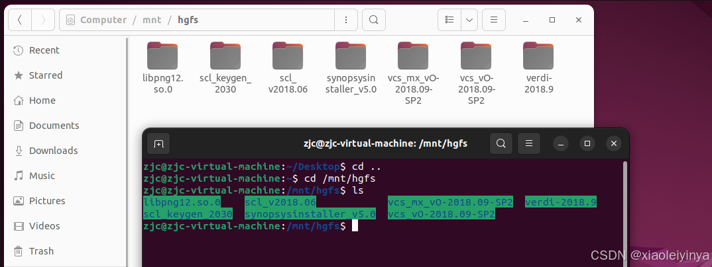Select the libpng12.so.0 folder icon

[x=162, y=56]
